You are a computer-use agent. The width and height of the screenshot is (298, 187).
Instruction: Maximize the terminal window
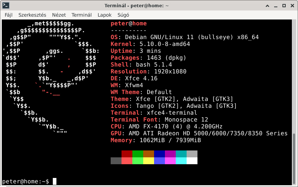click(x=284, y=6)
